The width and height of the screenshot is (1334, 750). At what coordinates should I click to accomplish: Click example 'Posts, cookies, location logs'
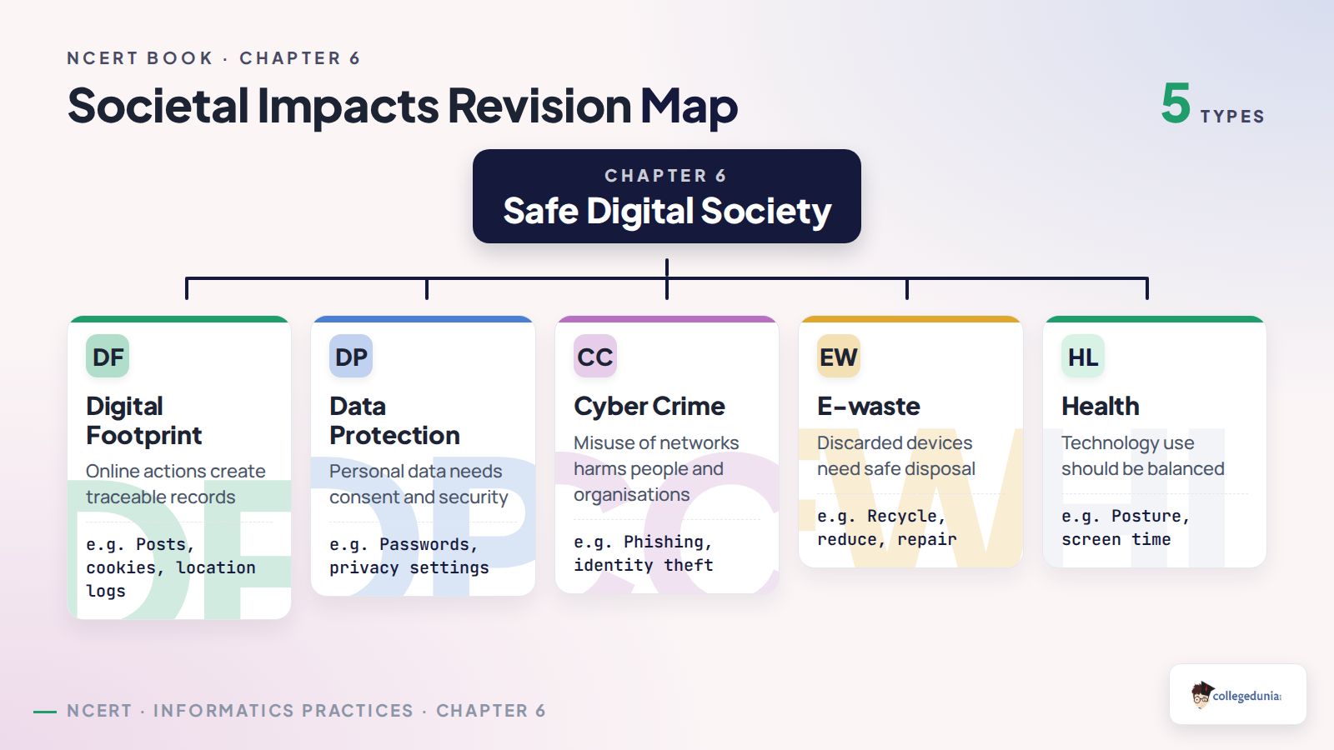coord(171,567)
